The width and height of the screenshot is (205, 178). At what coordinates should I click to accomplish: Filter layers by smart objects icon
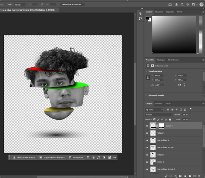[x=185, y=109]
